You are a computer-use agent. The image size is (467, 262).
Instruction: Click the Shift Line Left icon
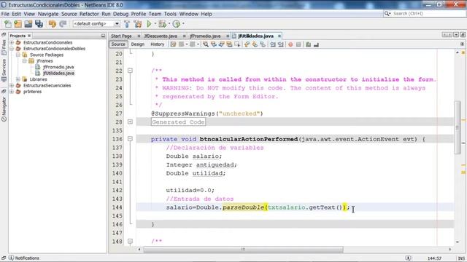click(x=273, y=44)
